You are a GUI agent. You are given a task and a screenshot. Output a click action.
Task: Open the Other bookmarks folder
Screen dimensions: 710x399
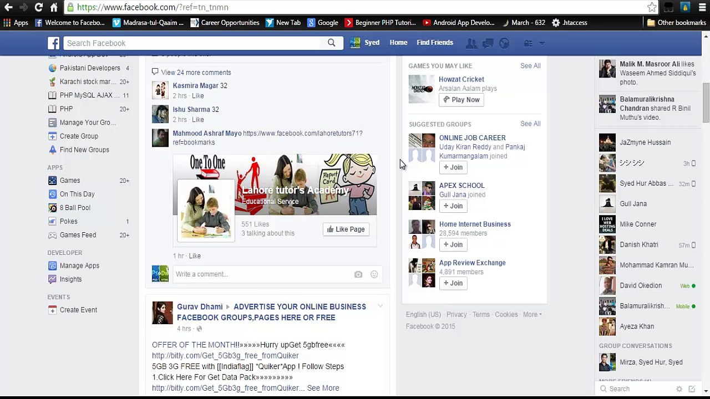click(x=676, y=23)
